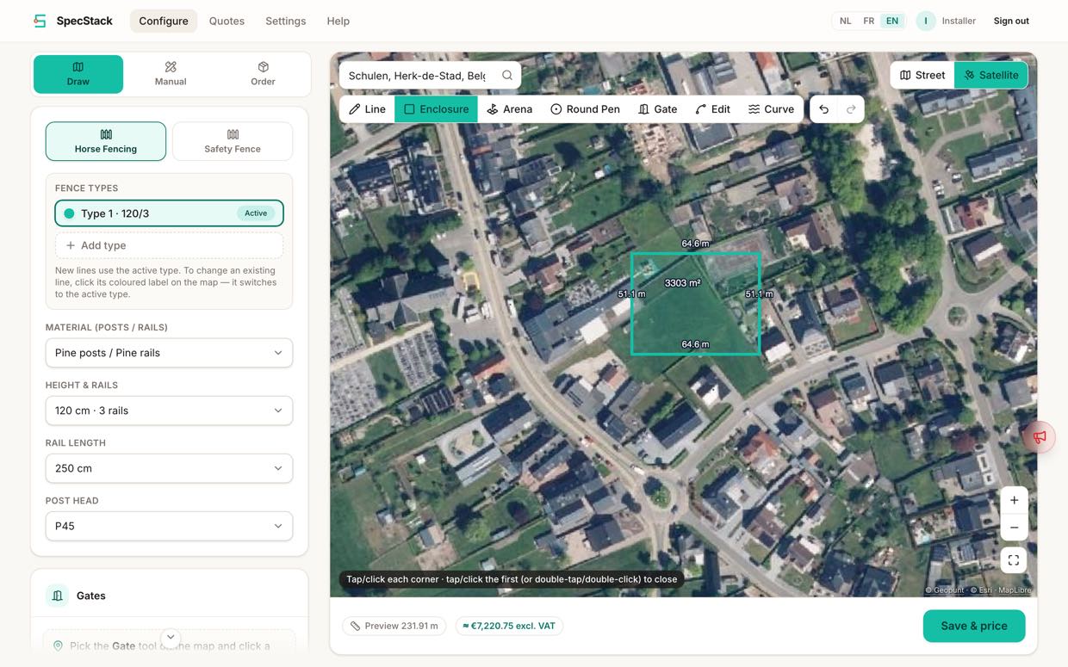Viewport: 1068px width, 667px height.
Task: Click the left 51.1 m fence label
Action: (631, 293)
